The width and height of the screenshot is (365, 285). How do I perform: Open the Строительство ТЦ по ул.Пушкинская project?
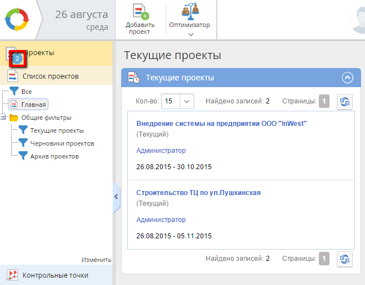click(198, 193)
